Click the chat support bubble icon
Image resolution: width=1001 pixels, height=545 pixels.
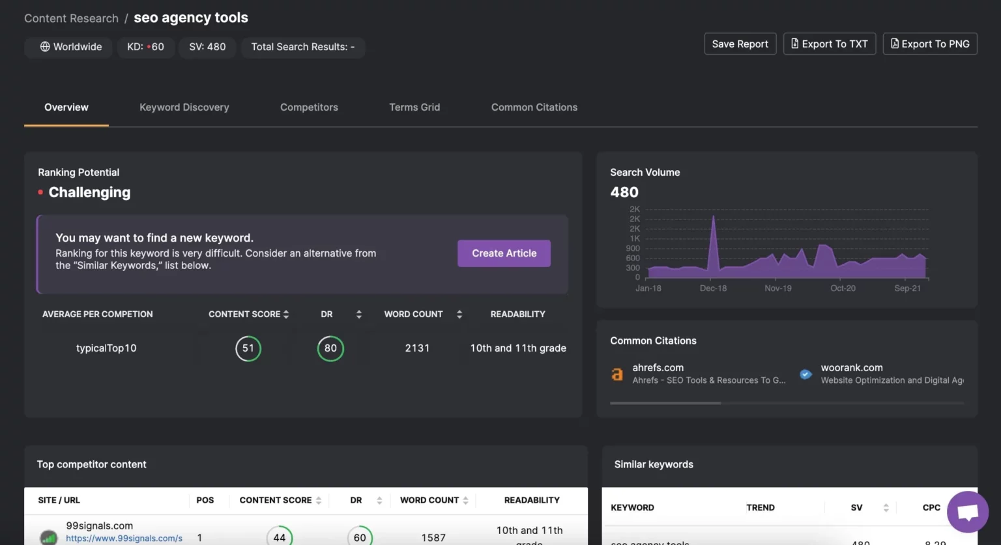click(x=968, y=512)
